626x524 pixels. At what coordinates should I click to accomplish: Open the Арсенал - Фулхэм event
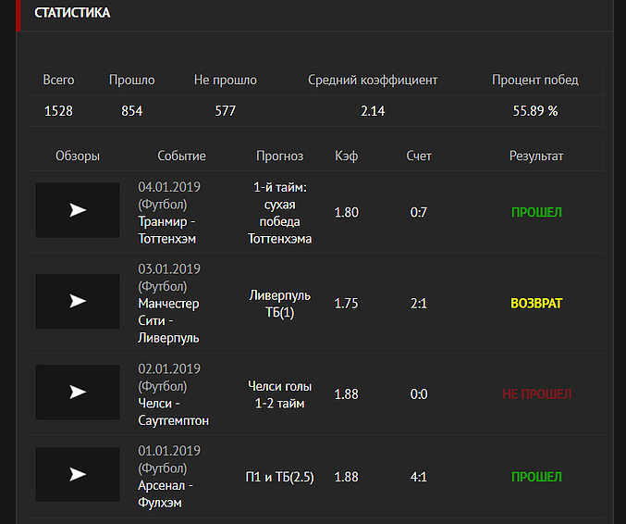click(x=166, y=494)
